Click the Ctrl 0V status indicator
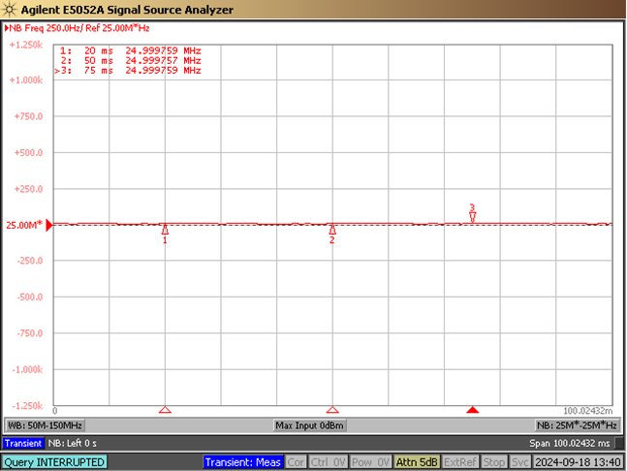 coord(328,462)
